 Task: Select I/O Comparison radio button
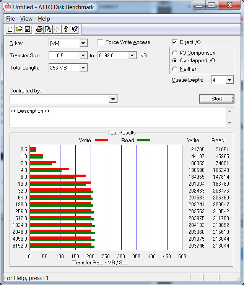(174, 53)
